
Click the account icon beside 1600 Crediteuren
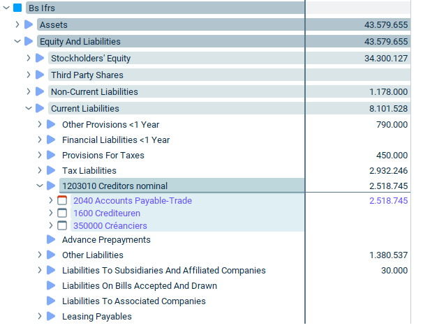click(62, 213)
